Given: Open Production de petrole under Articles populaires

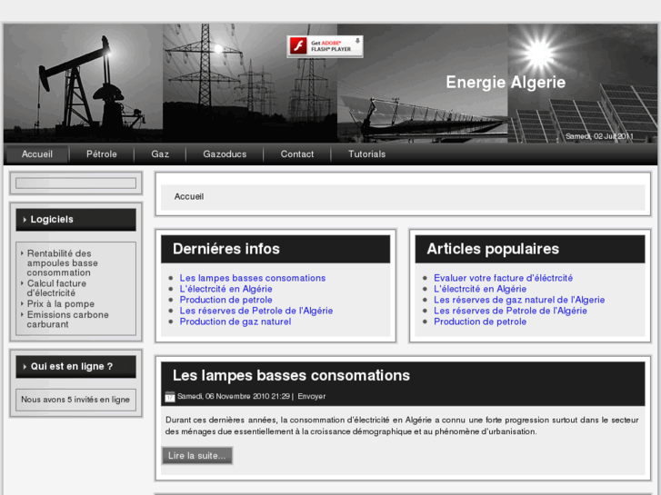Looking at the screenshot, I should tap(480, 322).
